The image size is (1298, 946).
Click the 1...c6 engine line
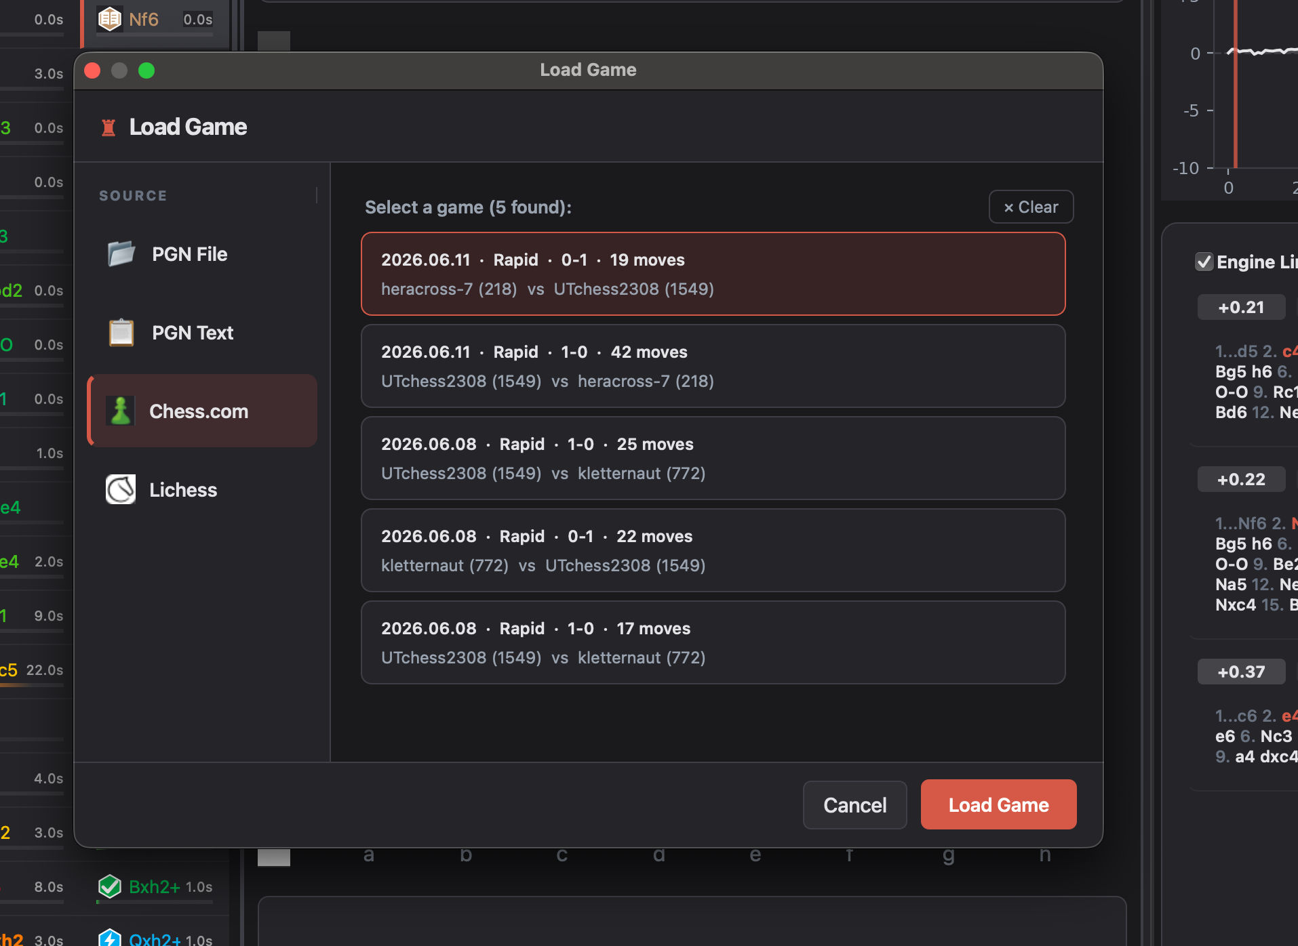click(1256, 736)
